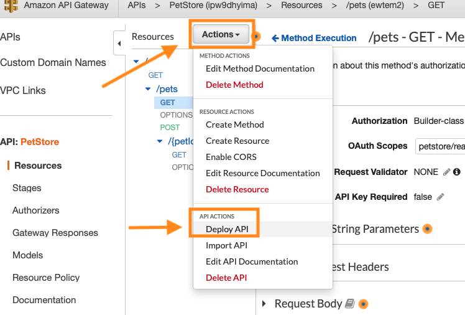This screenshot has width=465, height=315.
Task: Choose Import API menu entry
Action: (226, 245)
